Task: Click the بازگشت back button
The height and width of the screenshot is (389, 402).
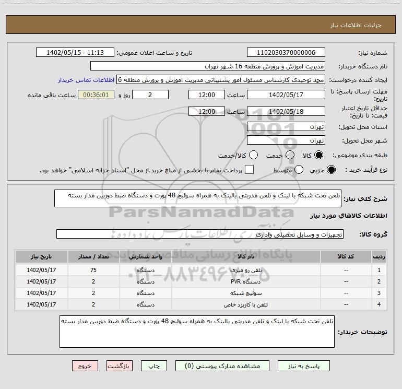Action: pos(120,366)
